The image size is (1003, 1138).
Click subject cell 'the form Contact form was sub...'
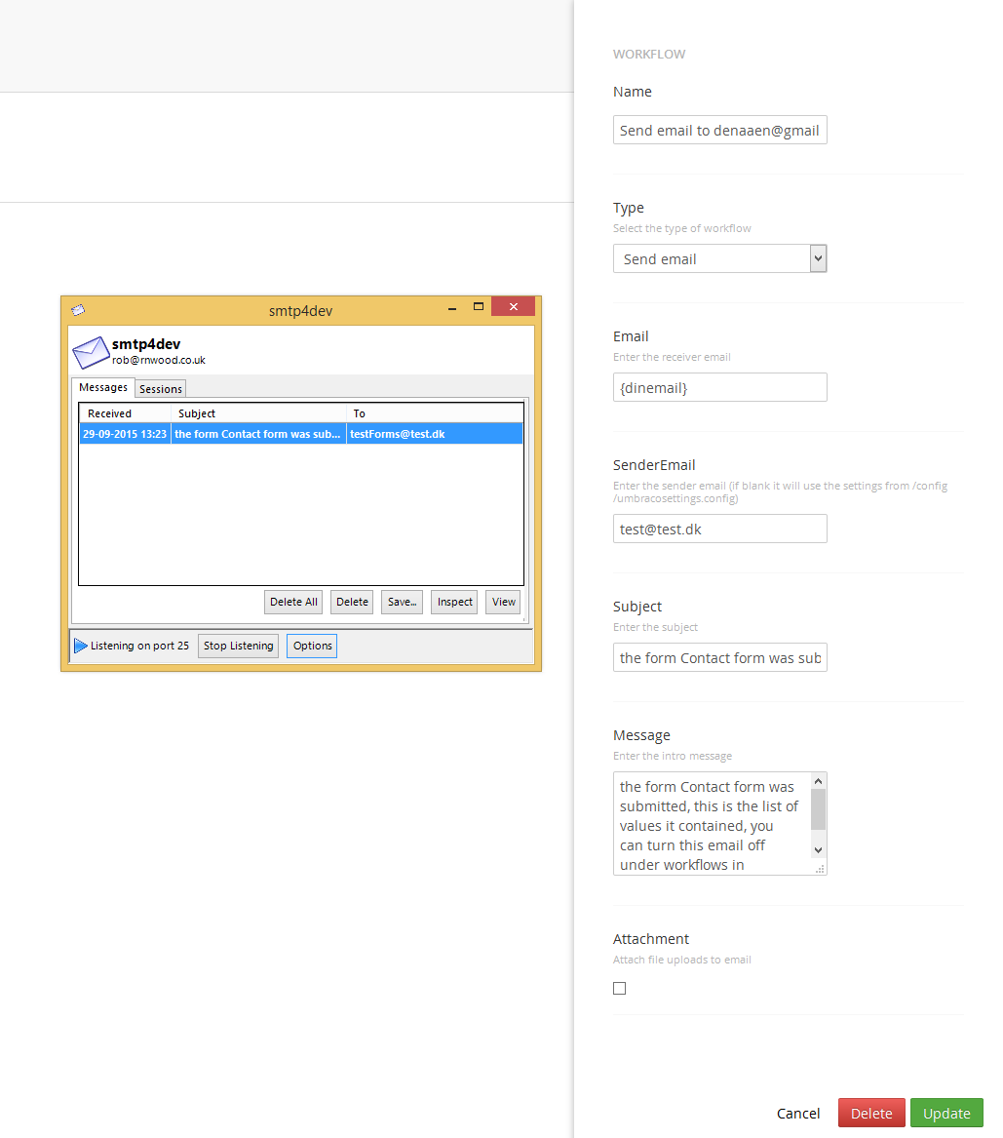coord(257,434)
